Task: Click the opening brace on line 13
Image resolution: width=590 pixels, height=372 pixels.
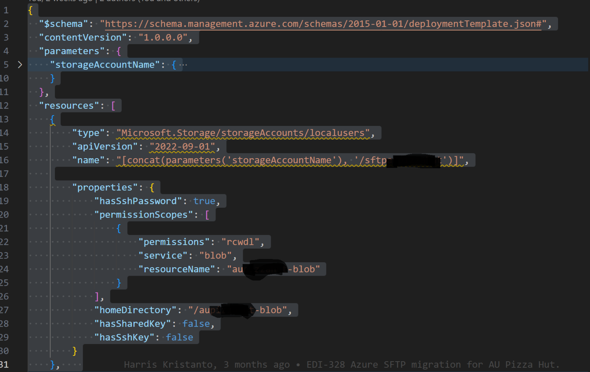Action: 53,119
